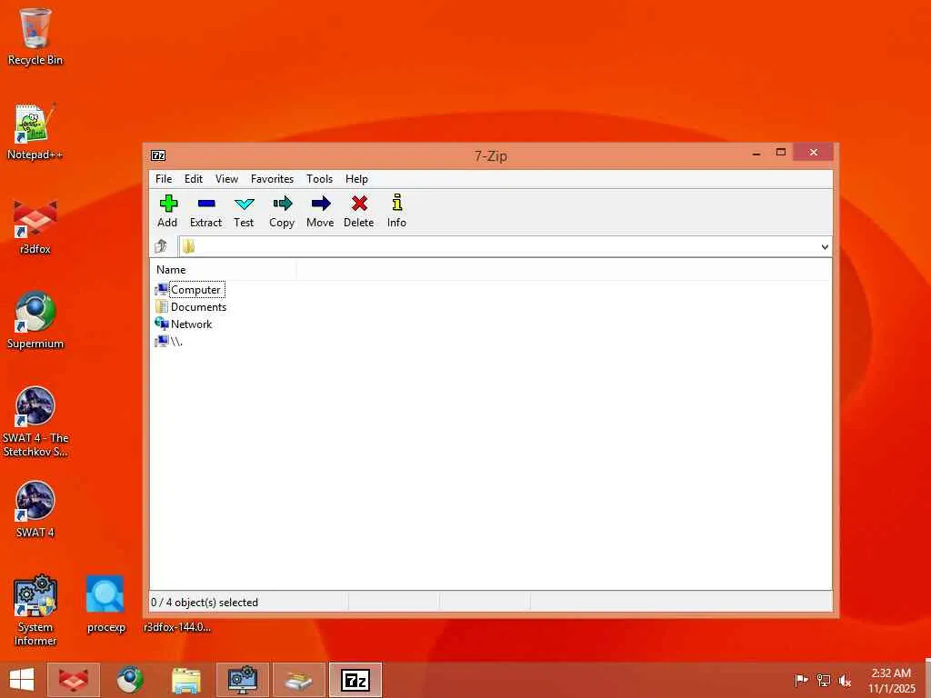931x698 pixels.
Task: Minimize the 7-Zip window
Action: tap(756, 153)
